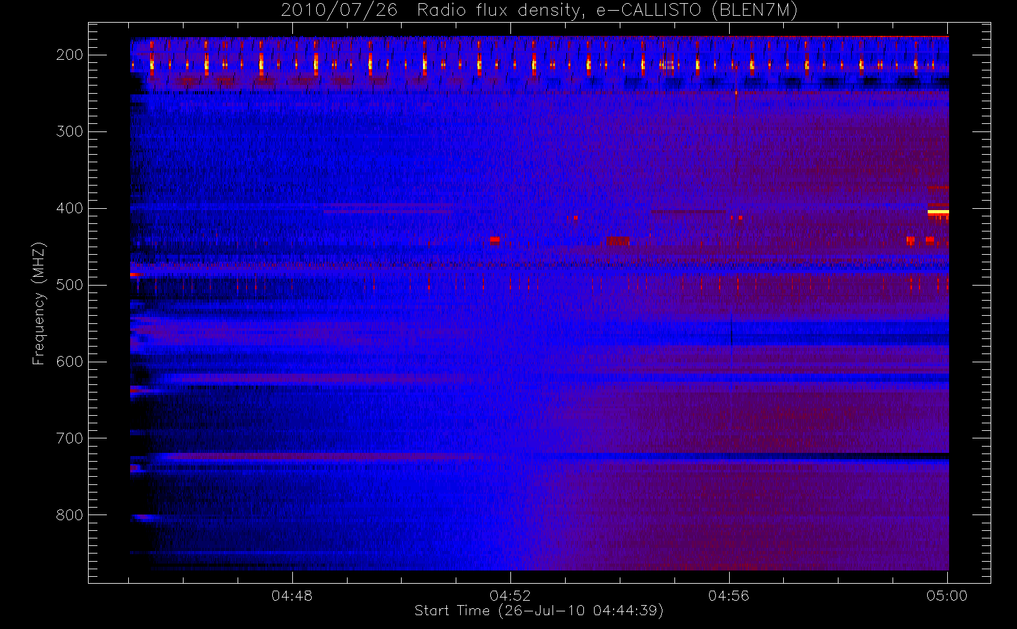Click the 05:00 time tick label

pyautogui.click(x=947, y=596)
